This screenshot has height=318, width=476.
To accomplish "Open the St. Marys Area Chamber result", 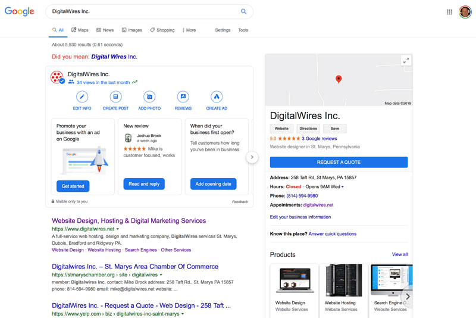I will click(x=135, y=266).
